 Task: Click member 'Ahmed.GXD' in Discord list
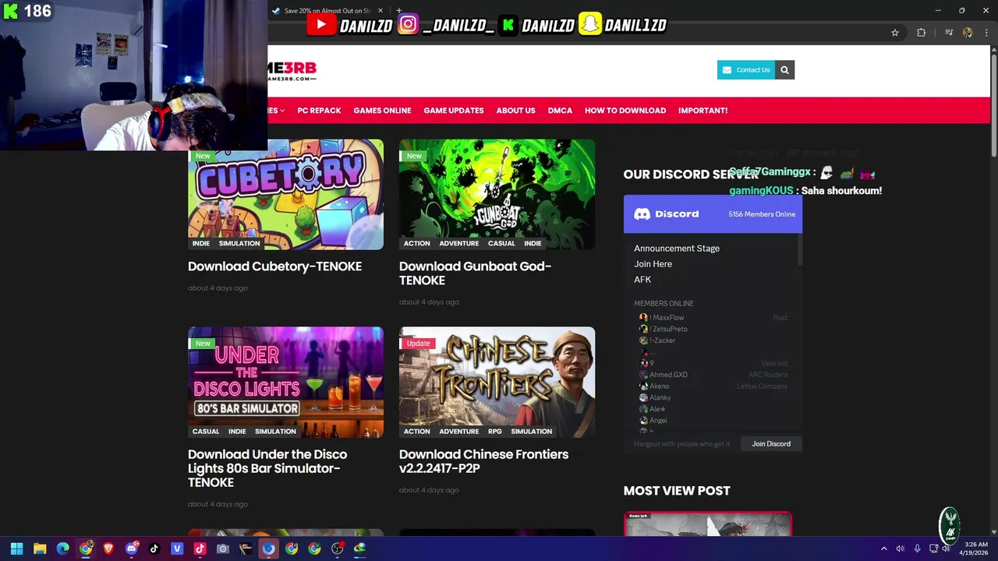(668, 375)
